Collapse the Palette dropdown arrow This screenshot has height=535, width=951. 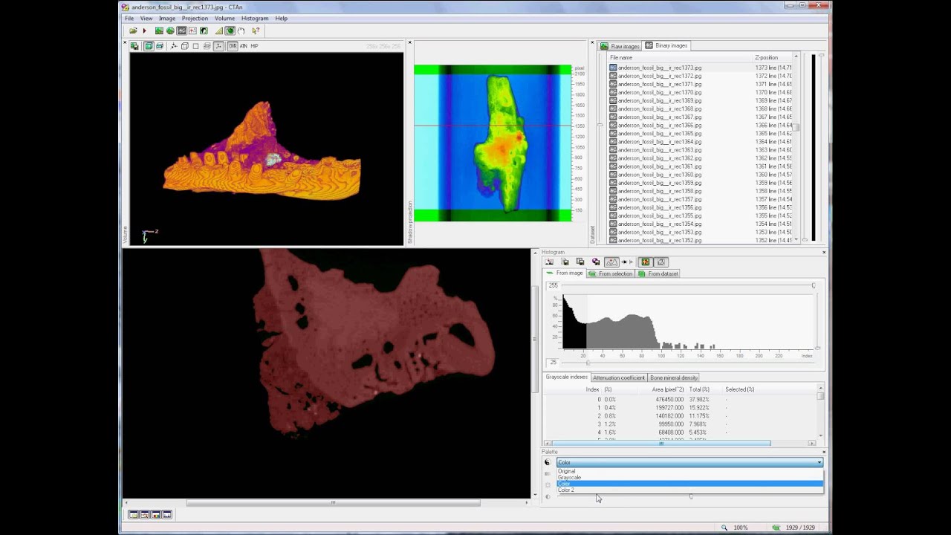819,462
